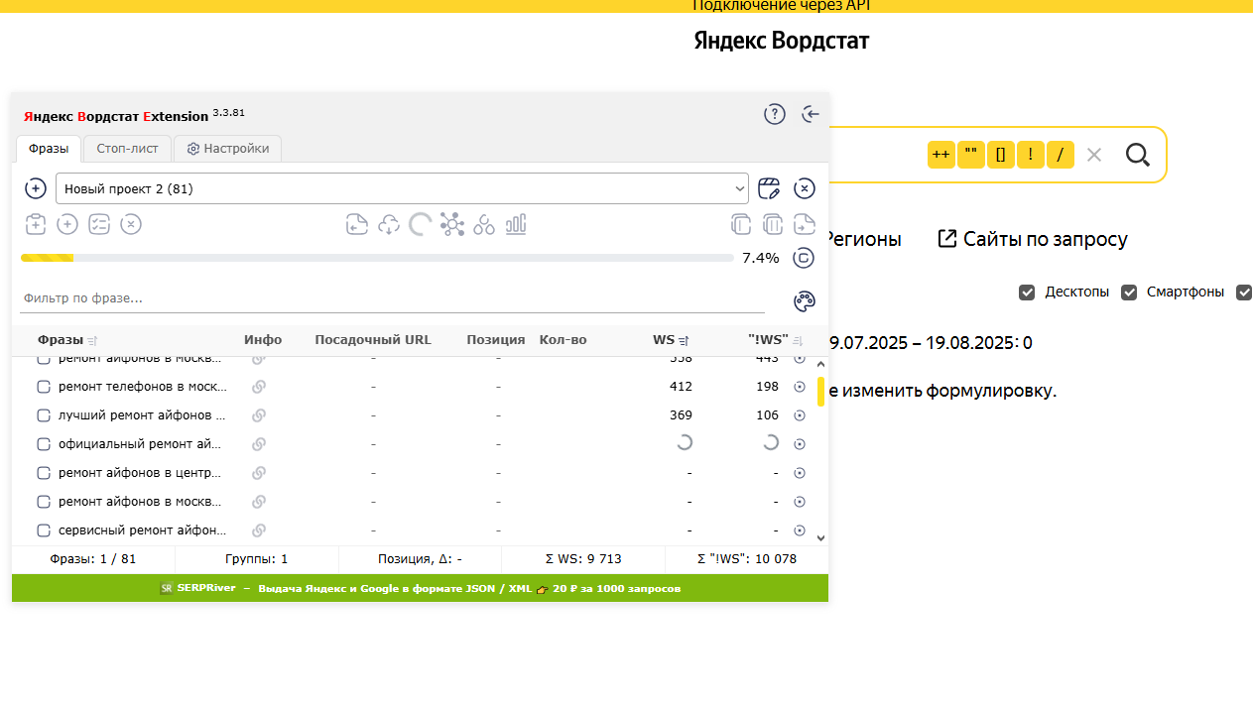This screenshot has width=1253, height=706.
Task: Check the 'ремонт айфонов в центр...' phrase checkbox
Action: tap(44, 473)
